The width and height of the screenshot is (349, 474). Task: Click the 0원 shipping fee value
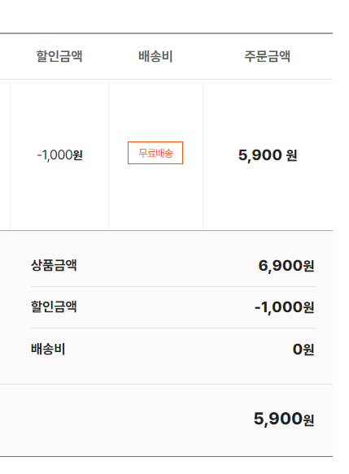303,350
